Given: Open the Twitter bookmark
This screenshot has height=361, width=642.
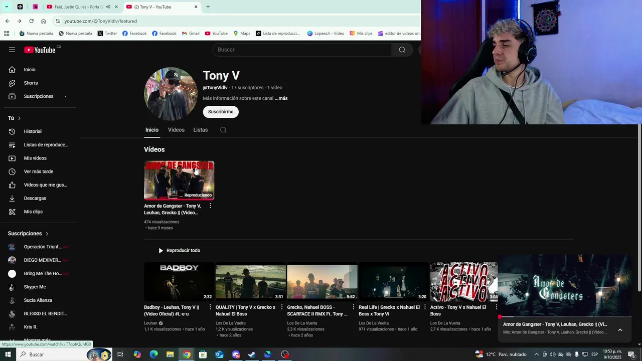Looking at the screenshot, I should tap(107, 34).
